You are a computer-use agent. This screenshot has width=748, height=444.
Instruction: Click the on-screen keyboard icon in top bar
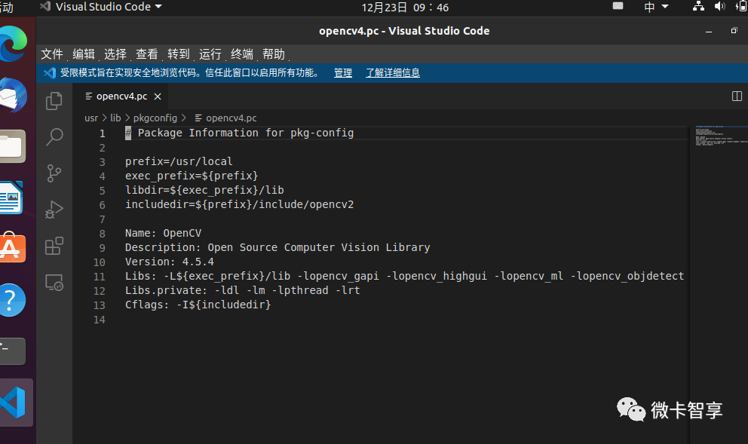click(x=618, y=6)
